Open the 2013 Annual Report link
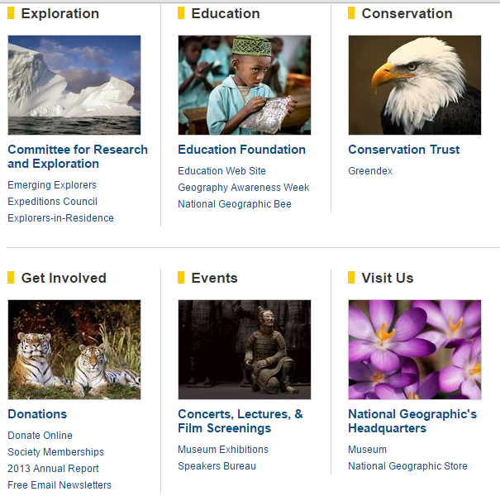 tap(53, 469)
